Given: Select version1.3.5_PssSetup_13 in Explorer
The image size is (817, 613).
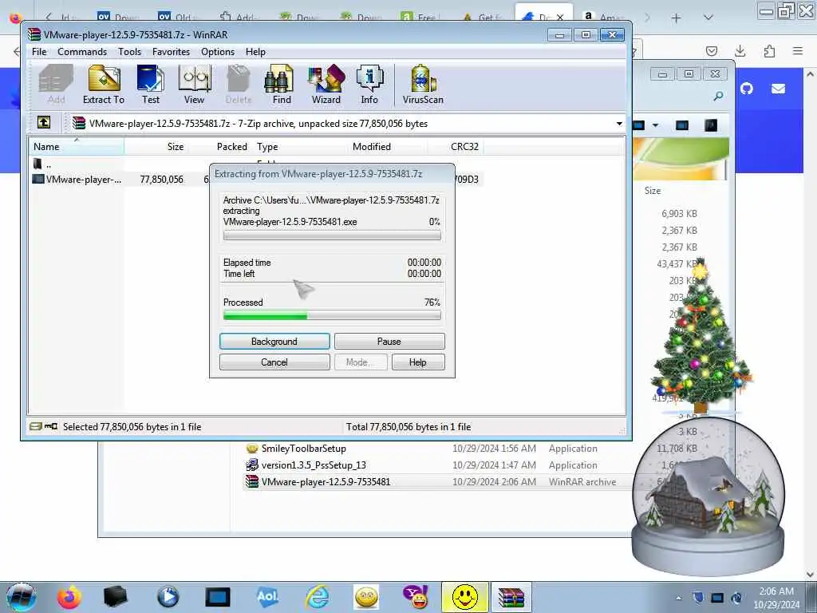Looking at the screenshot, I should [314, 465].
